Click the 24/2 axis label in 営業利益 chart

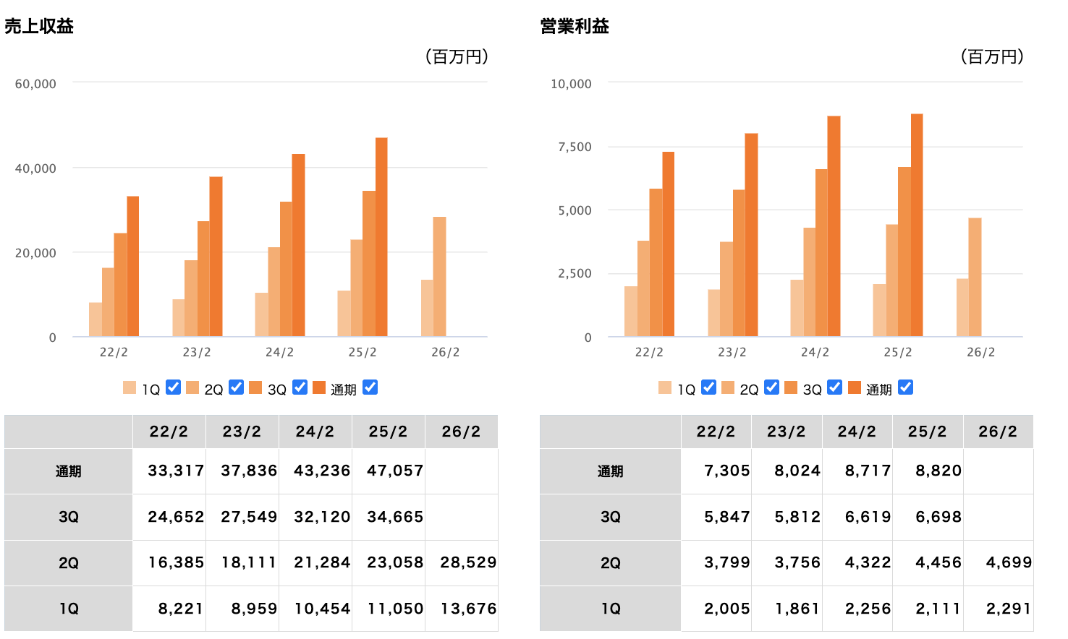pos(815,352)
